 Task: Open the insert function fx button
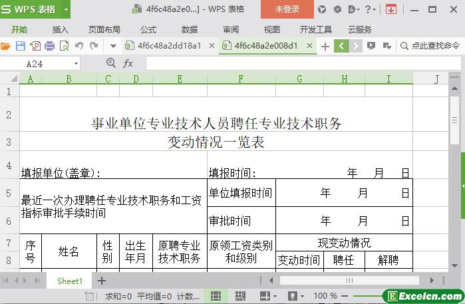(128, 63)
